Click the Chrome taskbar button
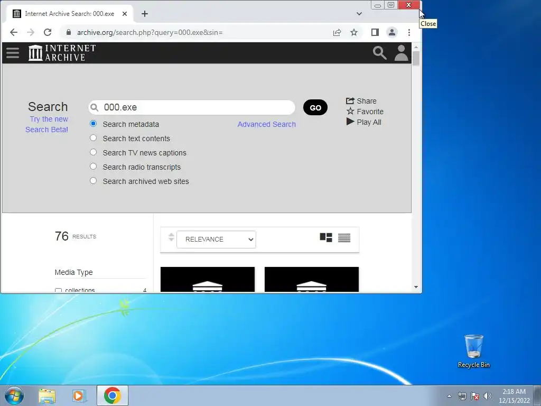The image size is (541, 406). point(113,395)
